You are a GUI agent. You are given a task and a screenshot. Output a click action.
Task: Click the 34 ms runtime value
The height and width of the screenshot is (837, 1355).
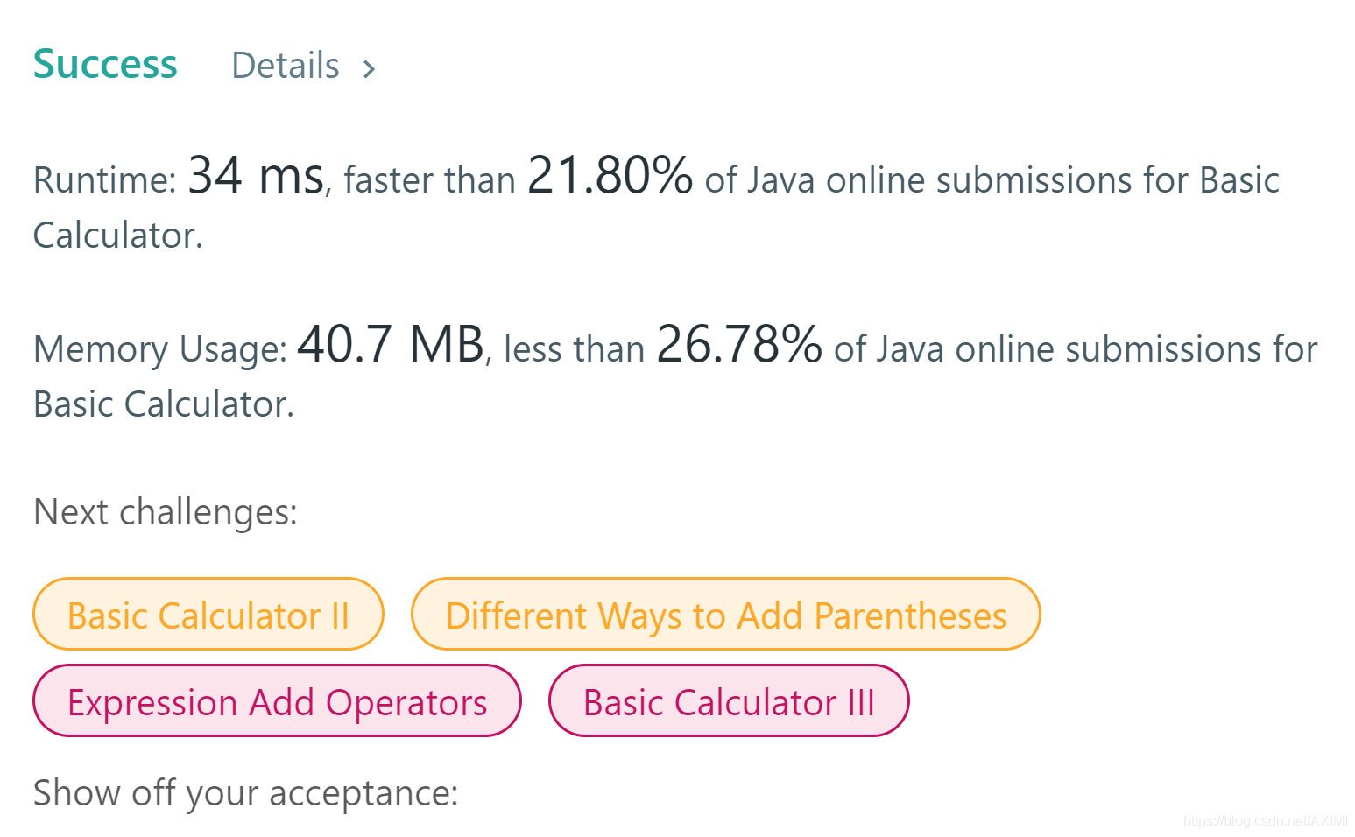pyautogui.click(x=256, y=175)
